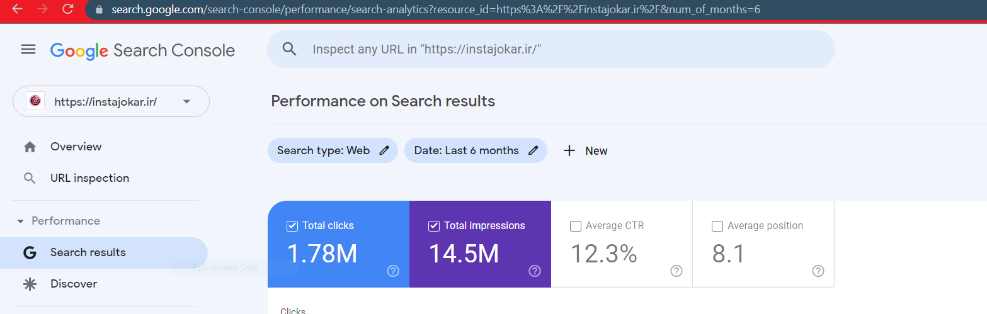Click the pencil icon on Search type filter
The height and width of the screenshot is (314, 987).
[x=384, y=150]
